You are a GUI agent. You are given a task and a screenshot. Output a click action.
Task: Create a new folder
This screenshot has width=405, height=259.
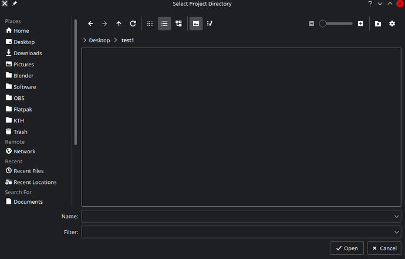[377, 23]
